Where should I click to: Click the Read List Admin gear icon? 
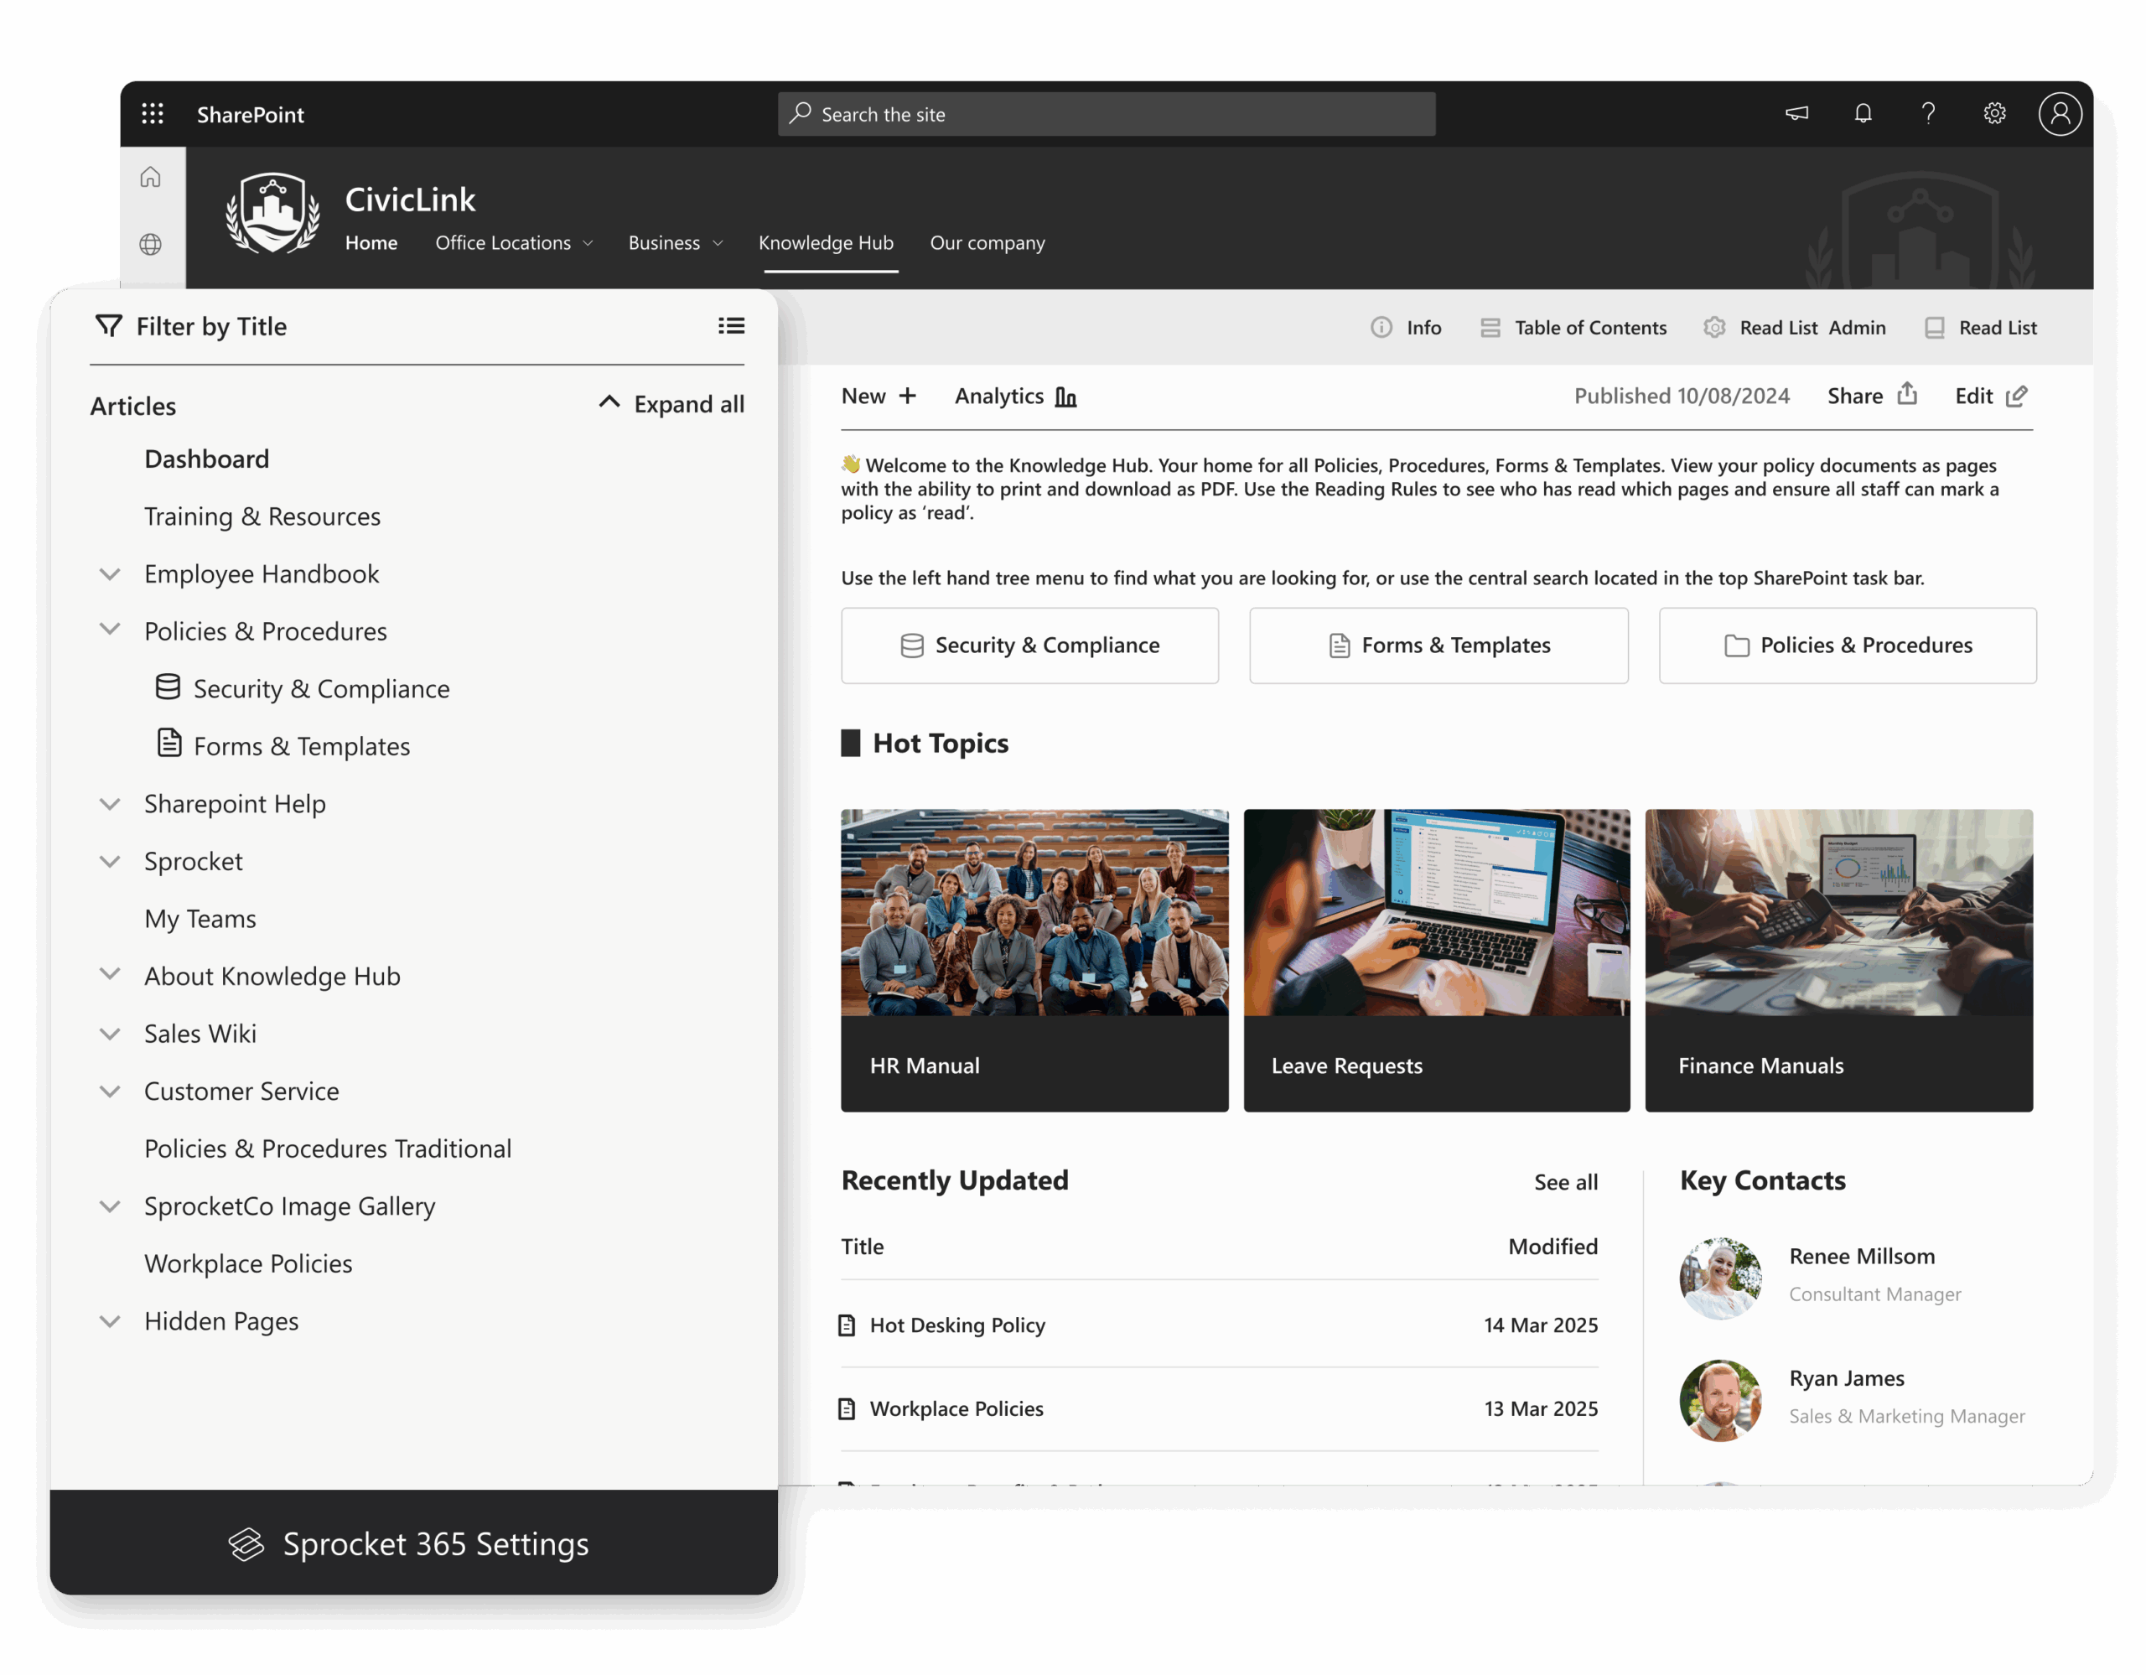click(x=1714, y=327)
